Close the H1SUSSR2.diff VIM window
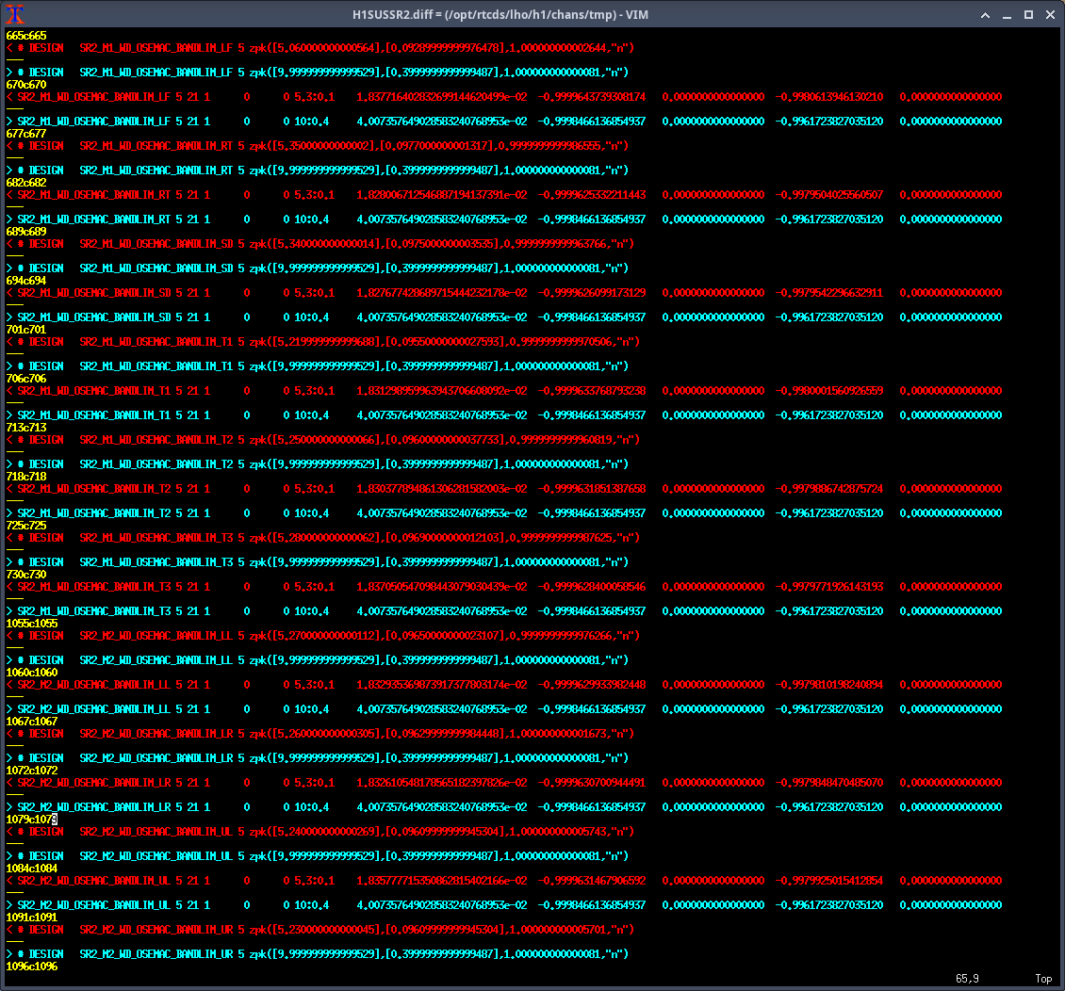This screenshot has height=991, width=1065. [1050, 15]
